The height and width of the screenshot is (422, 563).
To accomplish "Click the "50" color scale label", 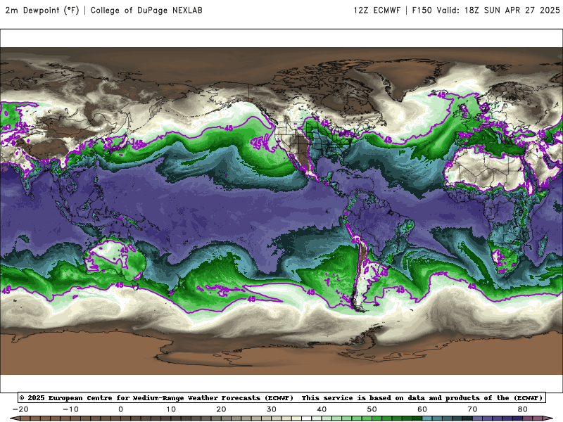I will (372, 409).
